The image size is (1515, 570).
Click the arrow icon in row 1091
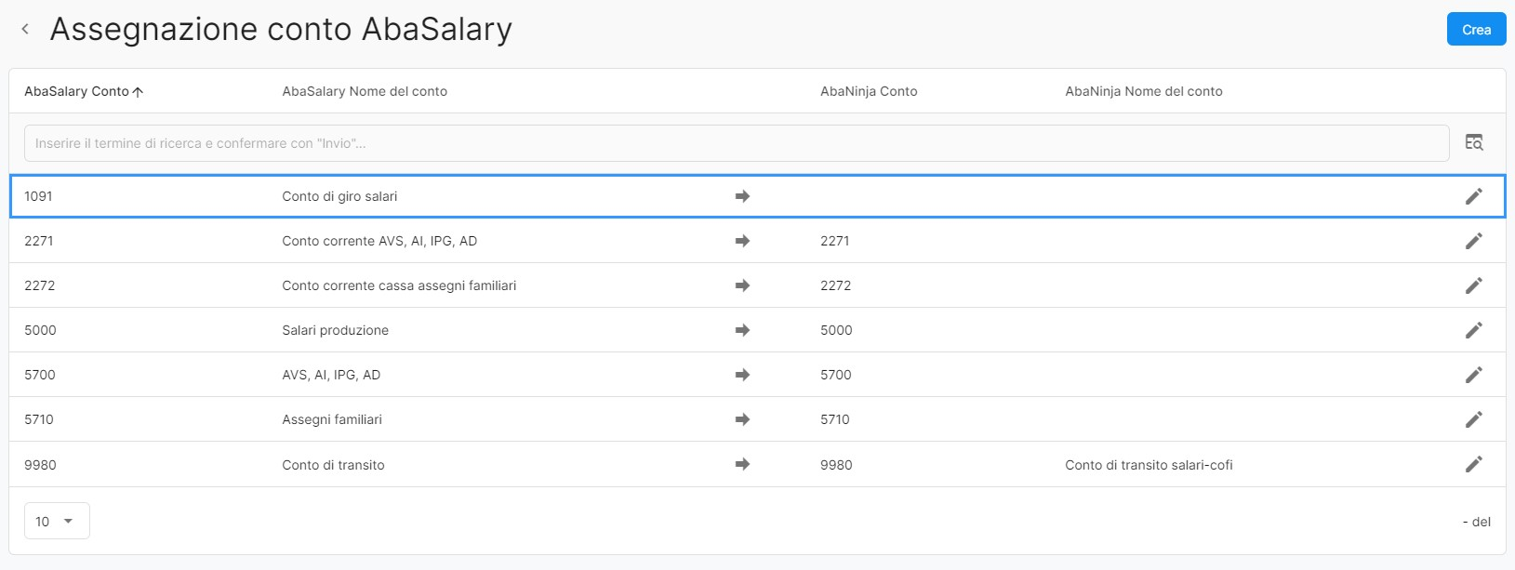pyautogui.click(x=742, y=196)
